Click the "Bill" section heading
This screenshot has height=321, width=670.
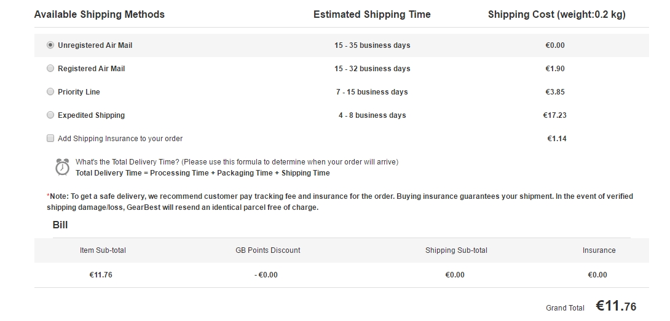60,225
